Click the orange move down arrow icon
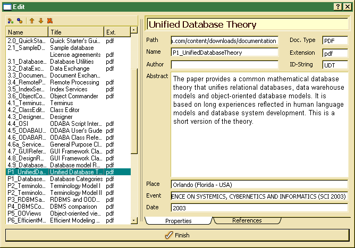Viewport: 355px width, 248px height. pos(40,21)
